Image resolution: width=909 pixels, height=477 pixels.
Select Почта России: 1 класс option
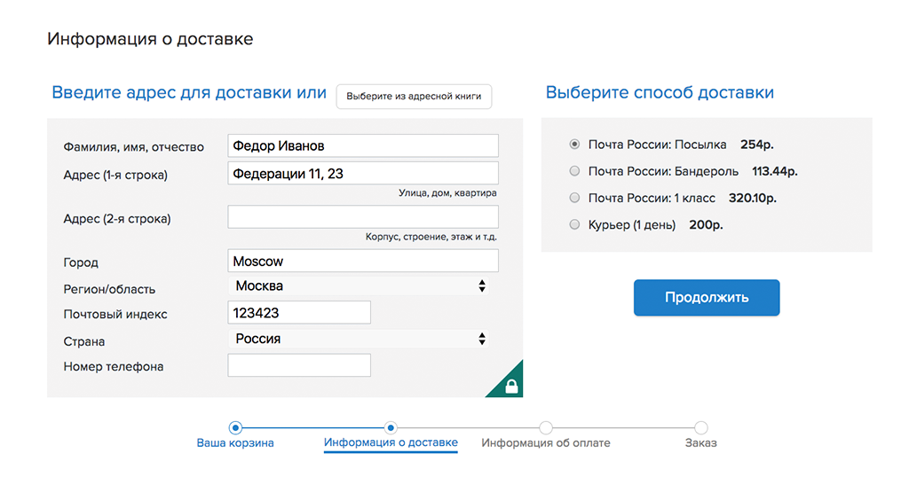(x=574, y=198)
